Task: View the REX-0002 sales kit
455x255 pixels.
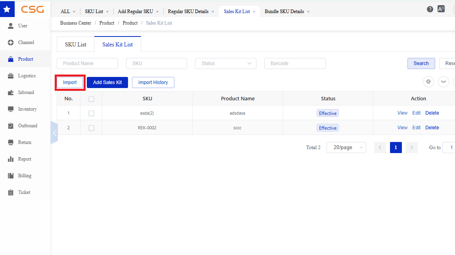Action: [402, 128]
